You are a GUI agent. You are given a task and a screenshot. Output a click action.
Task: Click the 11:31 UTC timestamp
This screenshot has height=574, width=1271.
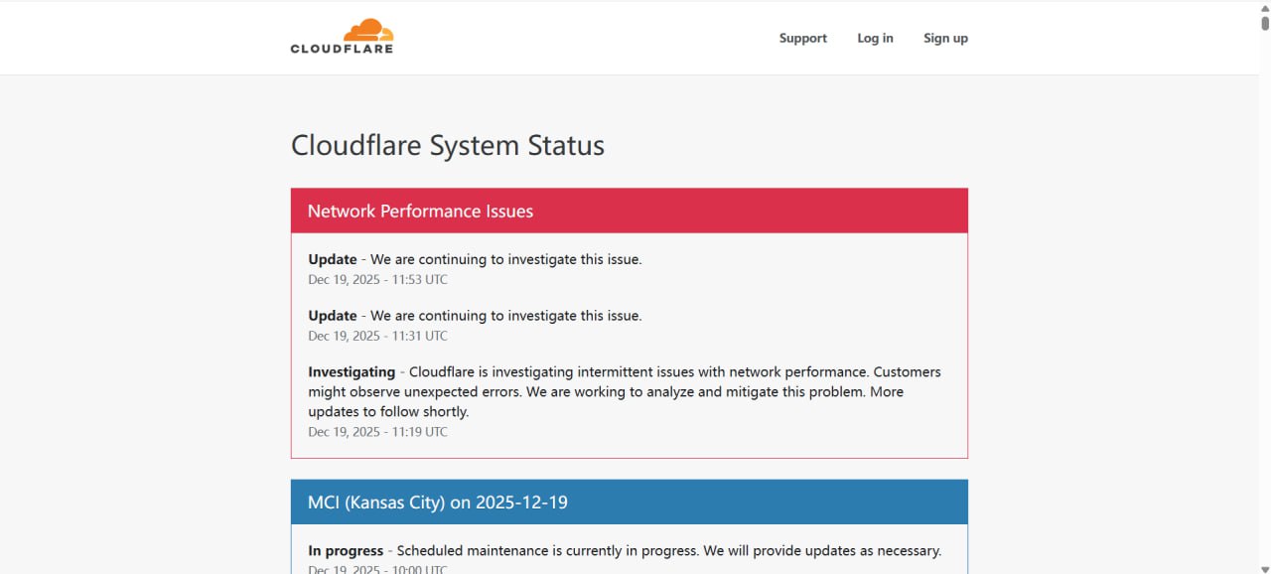(377, 336)
